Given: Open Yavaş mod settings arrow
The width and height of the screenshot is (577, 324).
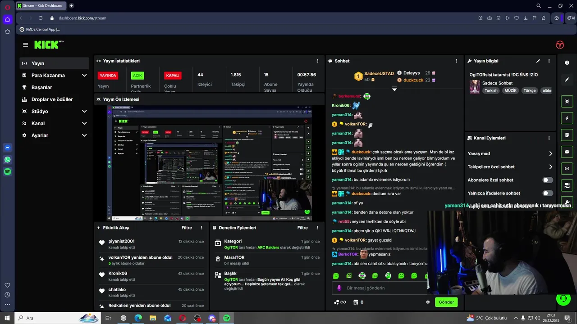Looking at the screenshot, I should (550, 154).
